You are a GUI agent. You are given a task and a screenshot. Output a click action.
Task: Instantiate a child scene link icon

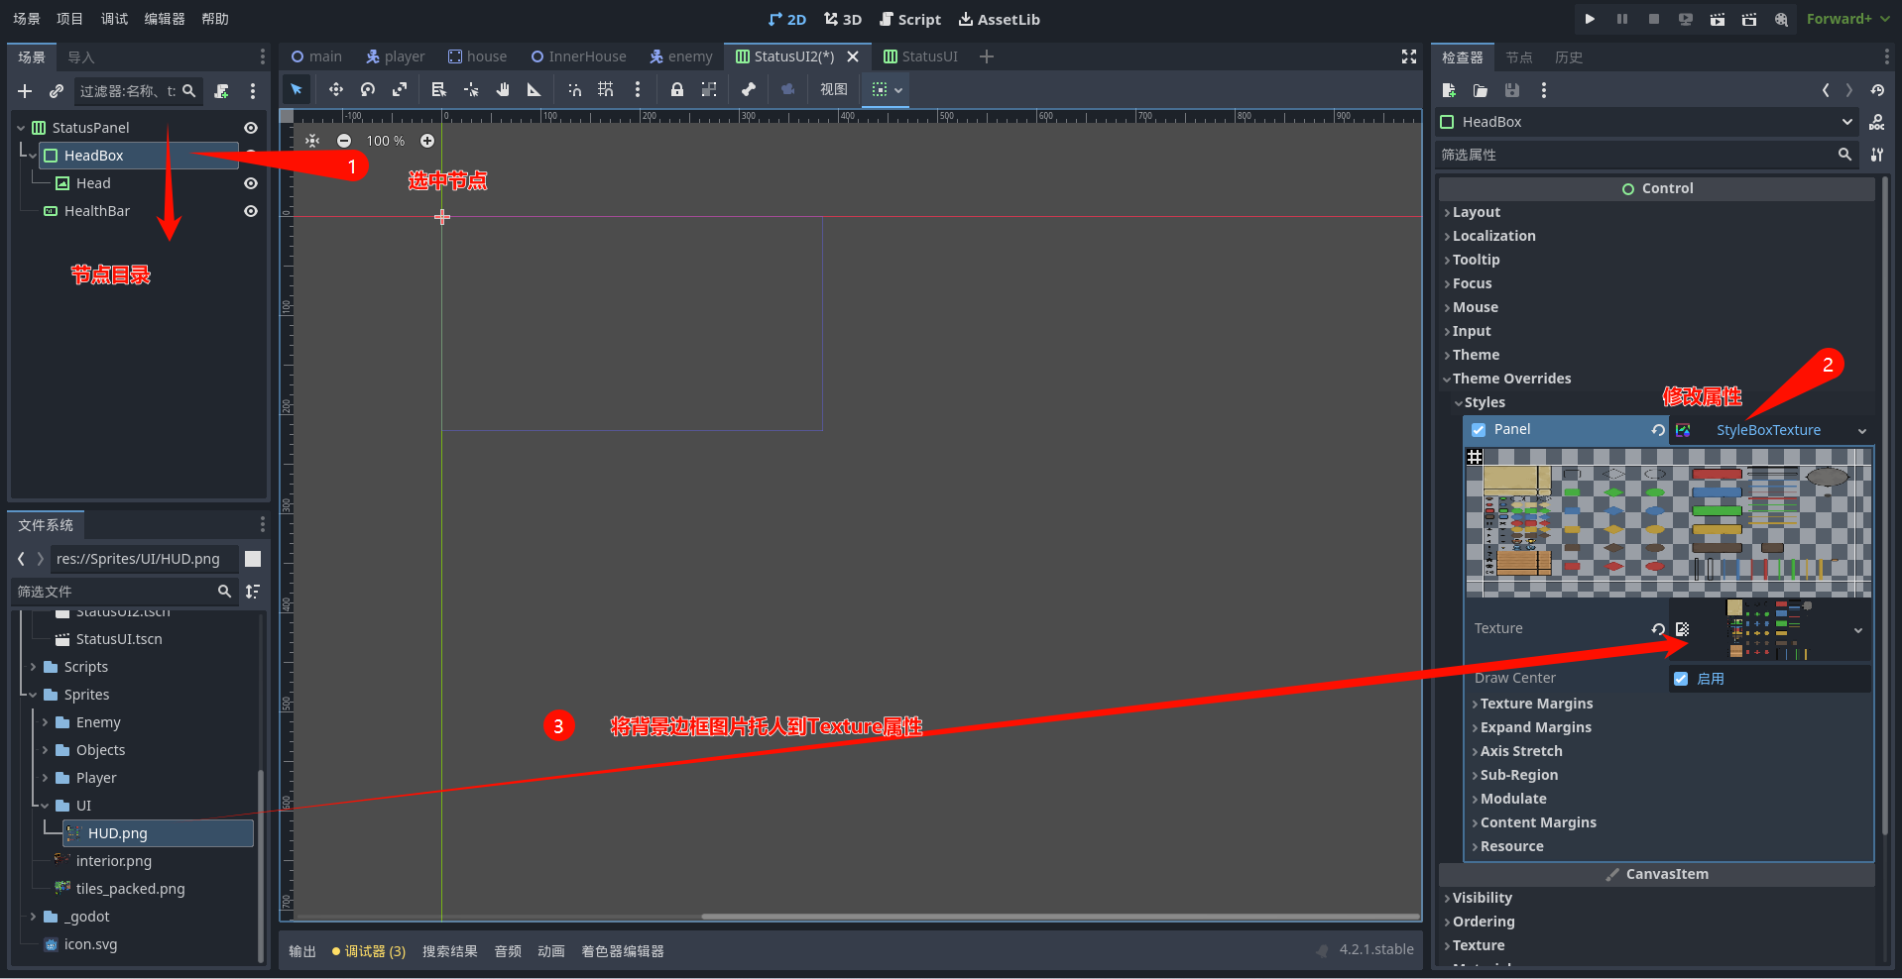[57, 91]
